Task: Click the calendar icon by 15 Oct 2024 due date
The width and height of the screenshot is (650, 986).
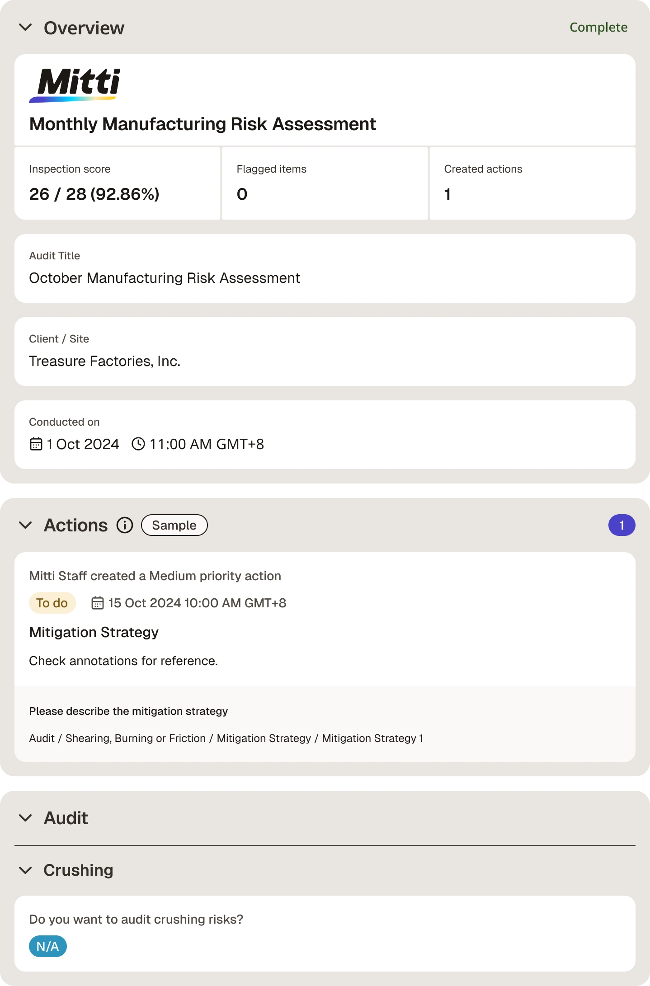Action: [98, 603]
